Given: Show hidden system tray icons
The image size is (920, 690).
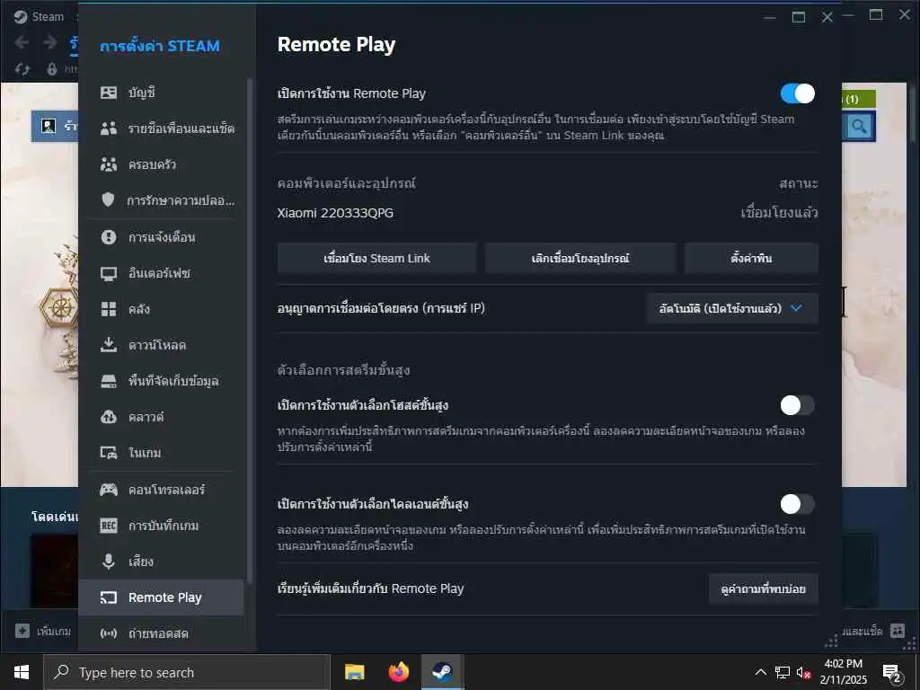Looking at the screenshot, I should point(760,672).
